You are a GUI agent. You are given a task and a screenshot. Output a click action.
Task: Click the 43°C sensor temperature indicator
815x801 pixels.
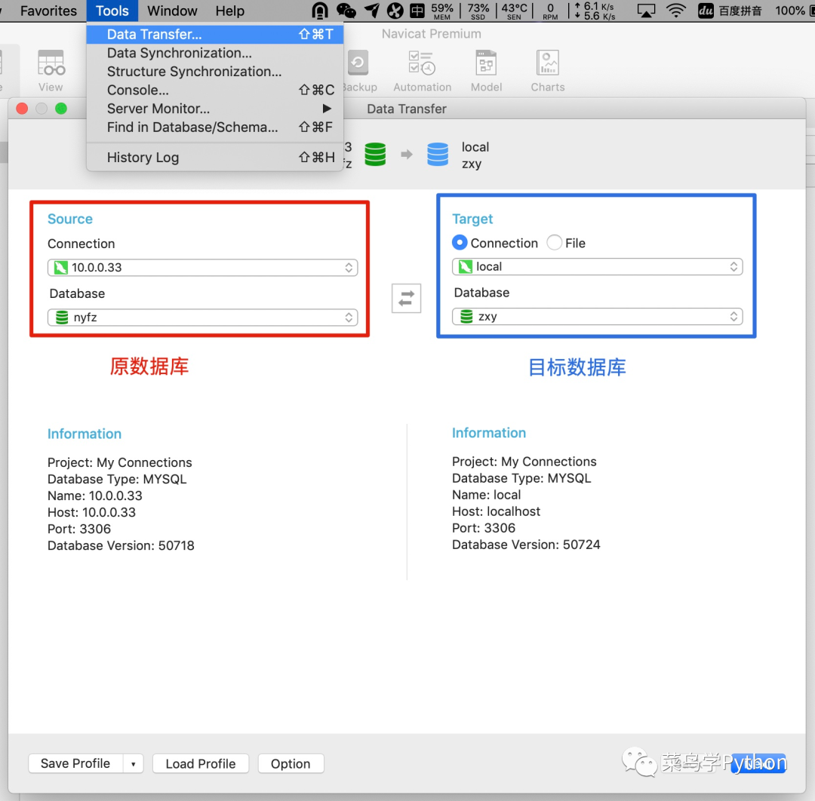(x=514, y=11)
